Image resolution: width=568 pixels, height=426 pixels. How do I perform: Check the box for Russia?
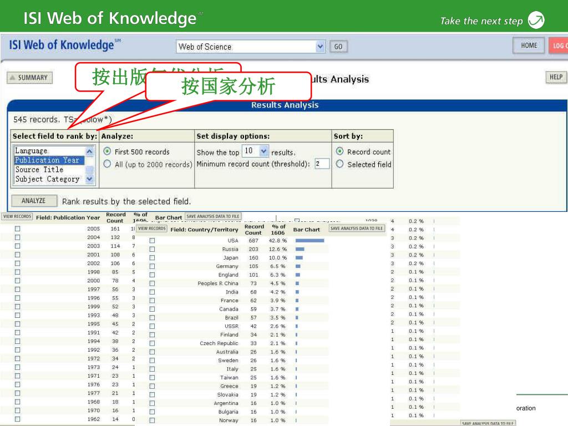[152, 249]
